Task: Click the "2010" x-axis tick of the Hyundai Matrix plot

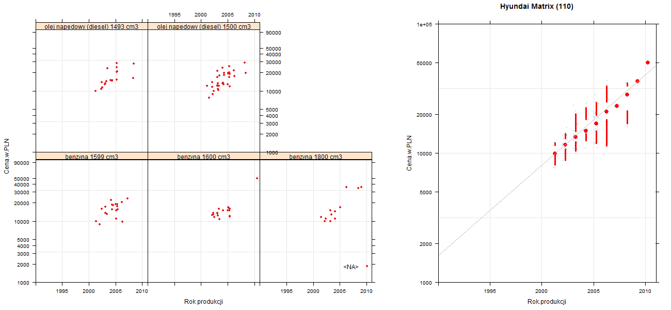Action: coord(645,292)
